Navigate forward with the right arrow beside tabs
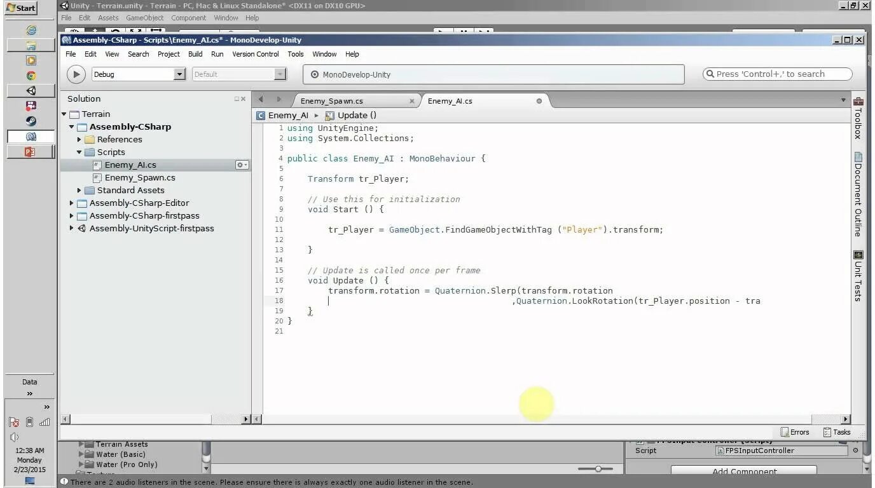Screen dimensions: 875x488 279,100
